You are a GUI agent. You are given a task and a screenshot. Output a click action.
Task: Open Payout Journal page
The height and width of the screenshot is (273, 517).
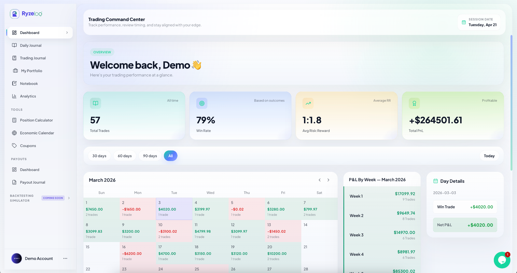click(x=40, y=182)
